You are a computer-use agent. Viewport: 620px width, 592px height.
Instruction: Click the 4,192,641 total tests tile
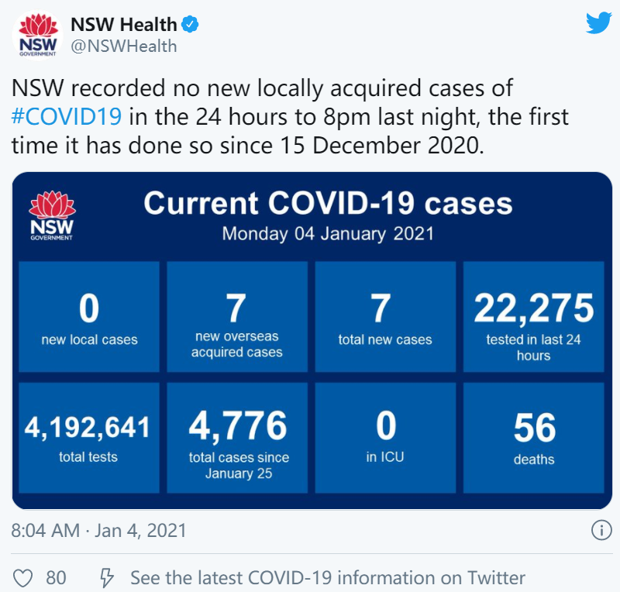click(x=89, y=438)
